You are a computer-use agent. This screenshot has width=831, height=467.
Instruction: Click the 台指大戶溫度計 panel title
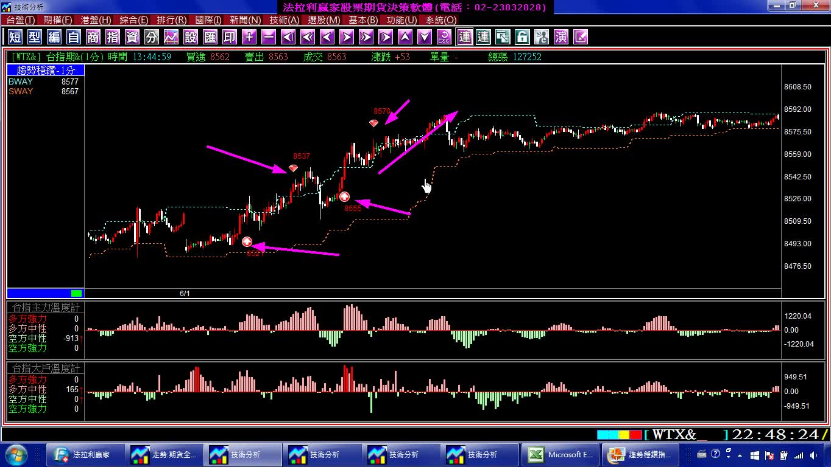pyautogui.click(x=46, y=368)
